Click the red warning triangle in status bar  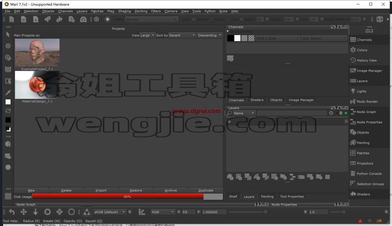[360, 221]
